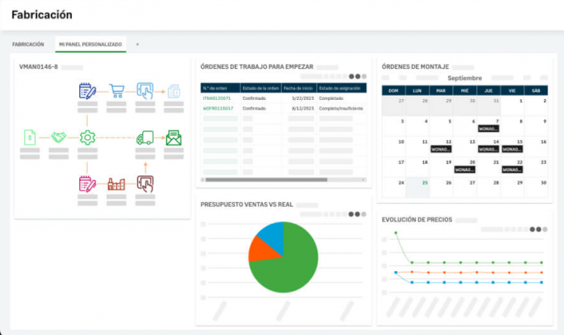Click the brown factory workflow icon

[116, 184]
